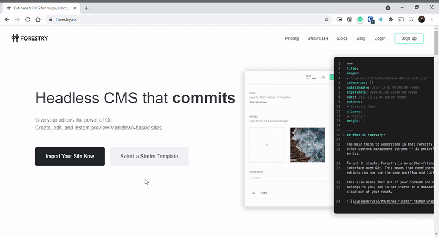The width and height of the screenshot is (439, 237).
Task: Click the Login link
Action: tap(380, 38)
